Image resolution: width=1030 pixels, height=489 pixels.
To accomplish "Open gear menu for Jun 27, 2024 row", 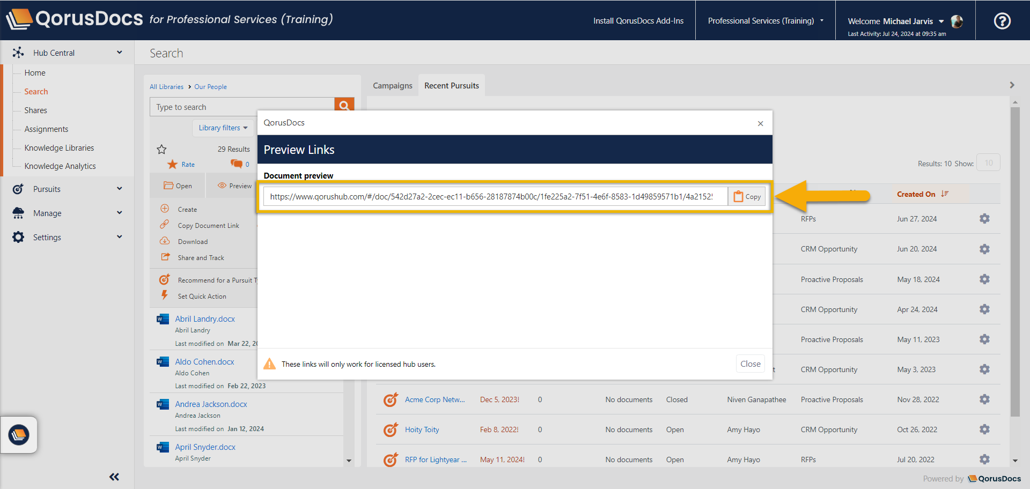I will [x=984, y=219].
